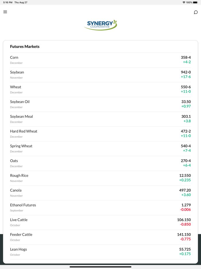View Spring Wheat December quote

(100, 148)
